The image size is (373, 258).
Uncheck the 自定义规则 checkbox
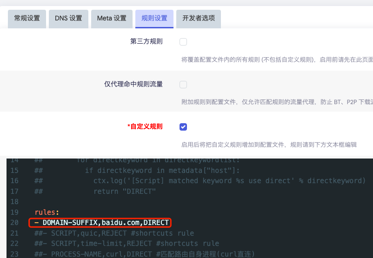click(183, 127)
